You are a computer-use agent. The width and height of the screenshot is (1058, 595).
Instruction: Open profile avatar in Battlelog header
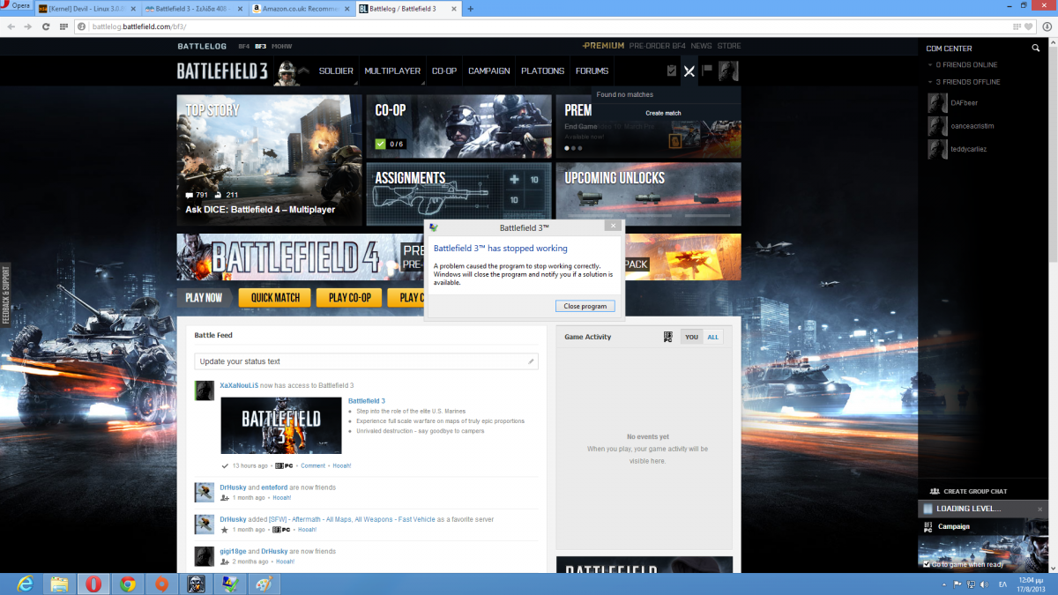(728, 71)
